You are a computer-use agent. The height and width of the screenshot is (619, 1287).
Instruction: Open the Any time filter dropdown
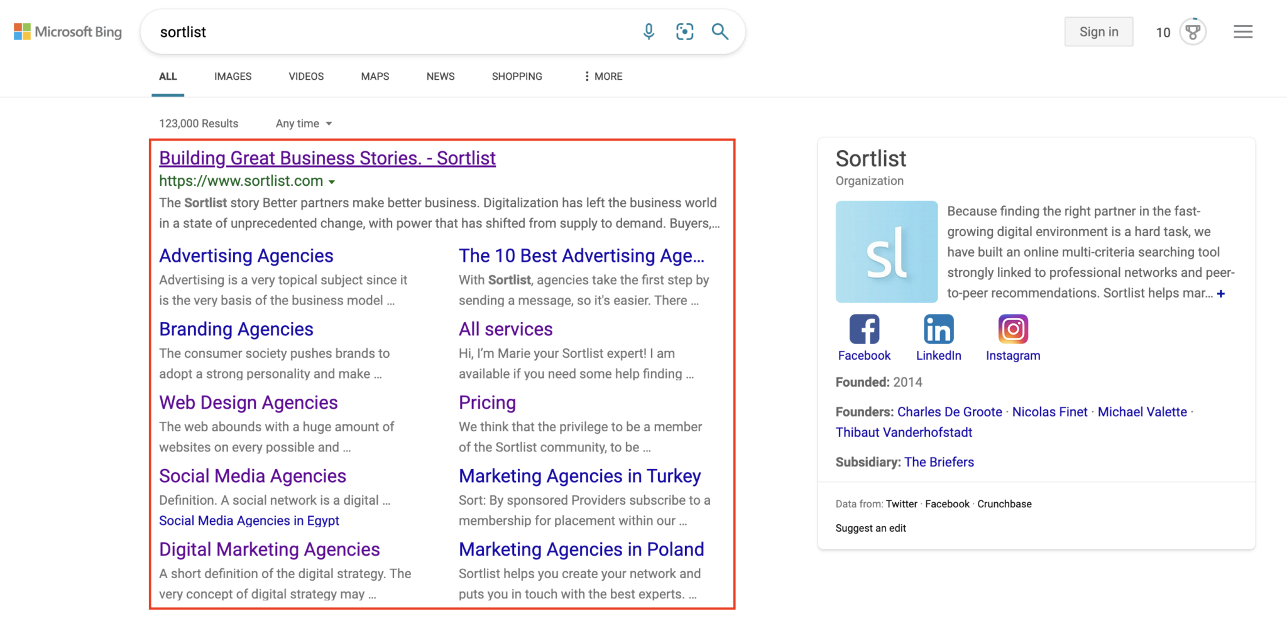tap(303, 123)
